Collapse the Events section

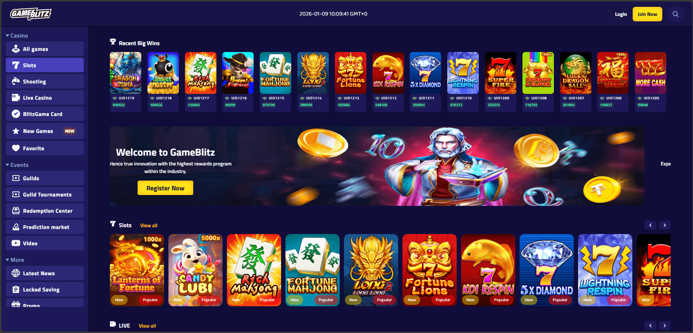click(x=17, y=165)
